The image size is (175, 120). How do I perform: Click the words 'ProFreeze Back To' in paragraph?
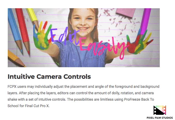tap(139, 99)
